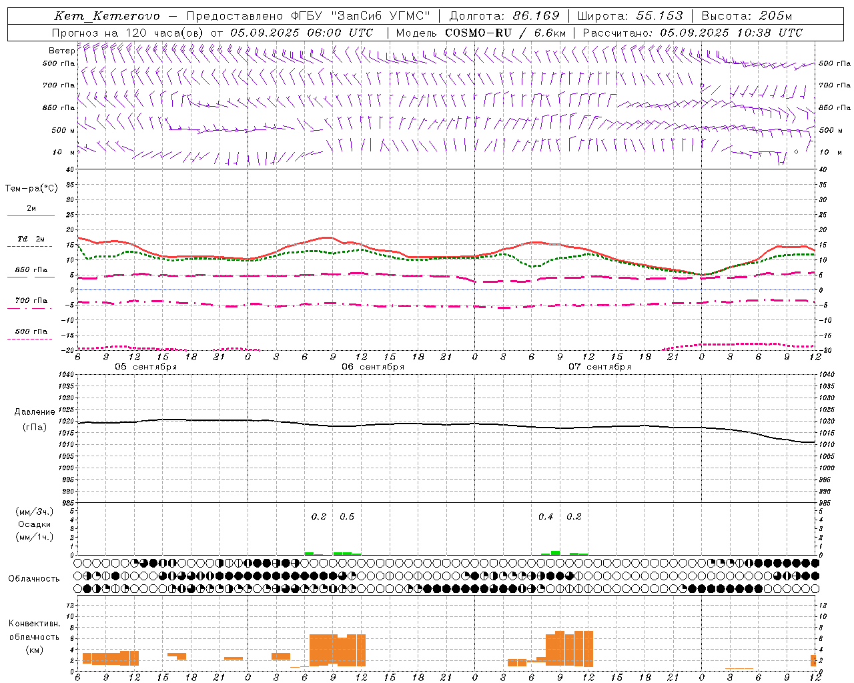Click the 0.4 precipitation amount value
The image size is (854, 683).
coord(546,516)
